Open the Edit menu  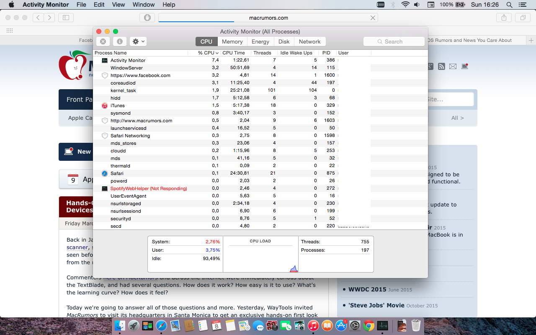[x=99, y=5]
